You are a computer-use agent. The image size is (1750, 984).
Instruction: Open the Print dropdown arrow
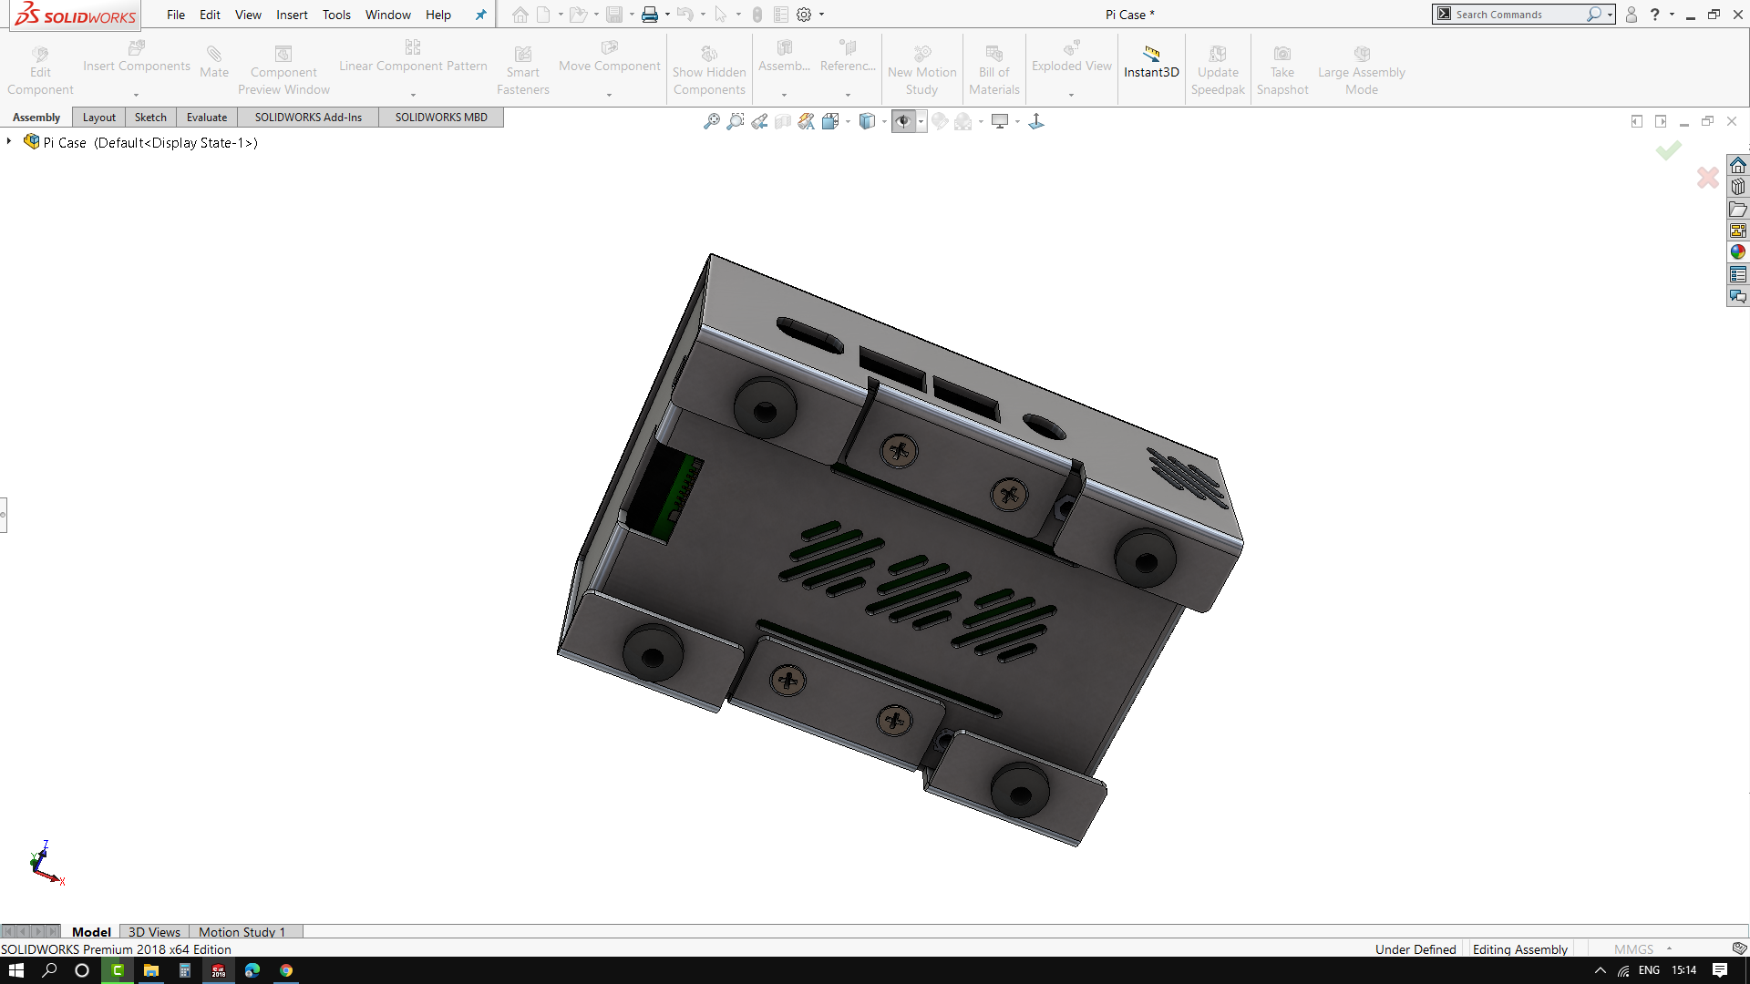667,15
